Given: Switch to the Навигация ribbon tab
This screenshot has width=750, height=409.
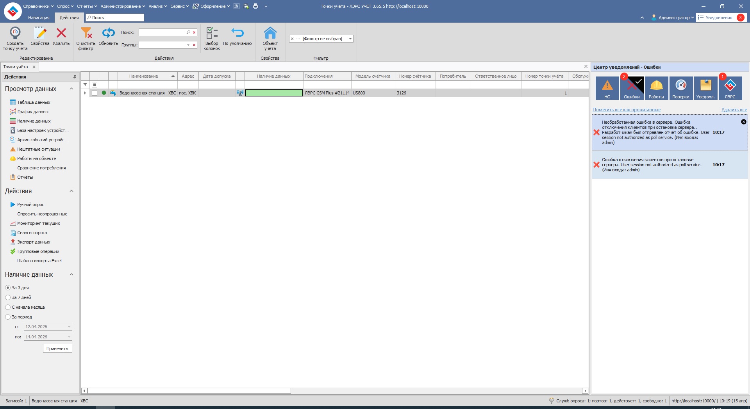Looking at the screenshot, I should tap(39, 18).
